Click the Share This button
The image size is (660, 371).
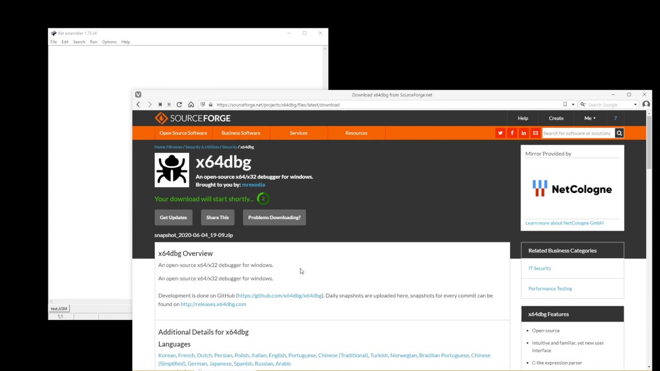point(218,217)
